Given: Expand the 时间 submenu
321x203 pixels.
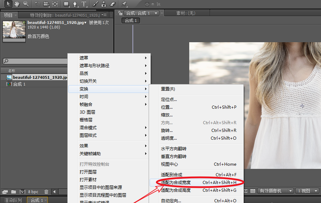Looking at the screenshot, I should click(109, 97).
